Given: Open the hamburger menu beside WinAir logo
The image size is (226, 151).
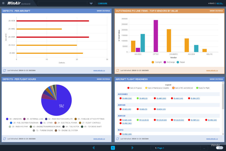Looking at the screenshot, I should tap(3, 3).
